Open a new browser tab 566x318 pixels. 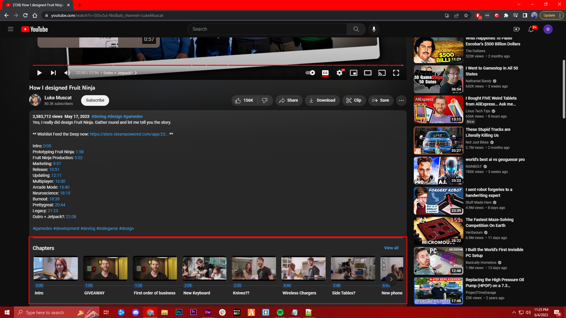(x=80, y=5)
